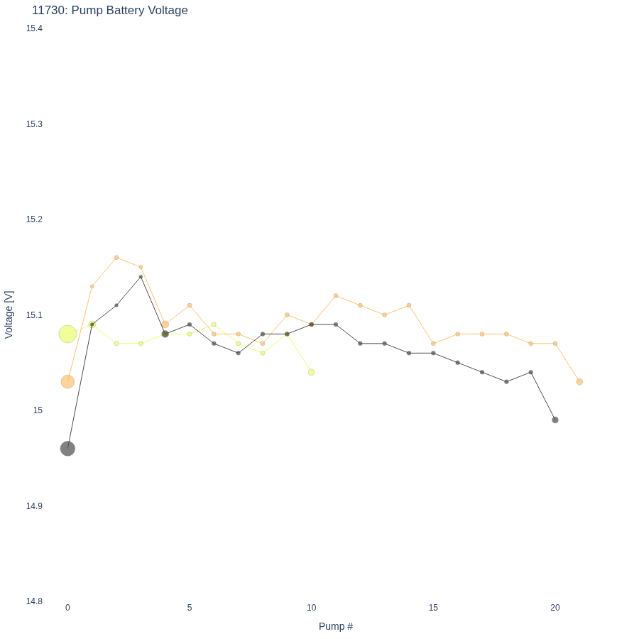Click the Voltage [V] y-axis label
The width and height of the screenshot is (639, 639).
click(9, 315)
